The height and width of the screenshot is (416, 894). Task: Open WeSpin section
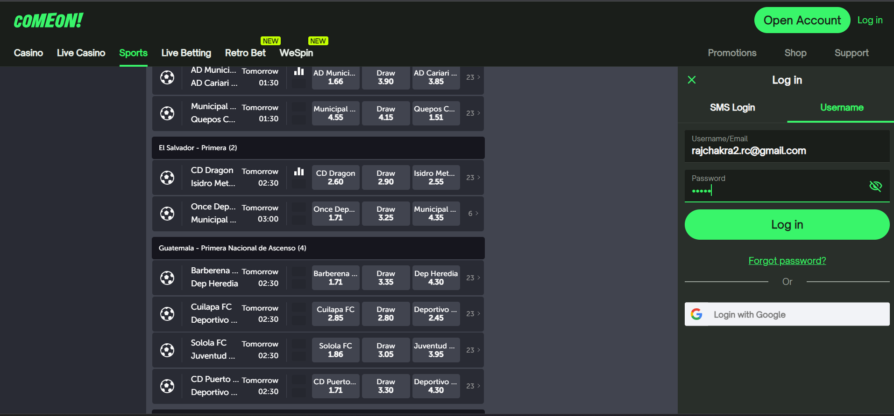coord(296,53)
